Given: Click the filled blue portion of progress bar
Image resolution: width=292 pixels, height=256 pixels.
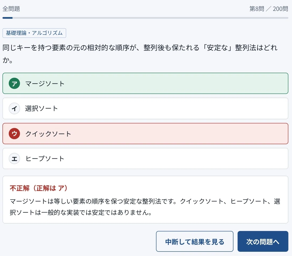Looking at the screenshot, I should 7,18.
